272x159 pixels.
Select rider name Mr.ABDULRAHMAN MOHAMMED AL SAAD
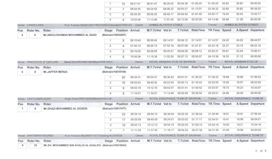pos(70,35)
